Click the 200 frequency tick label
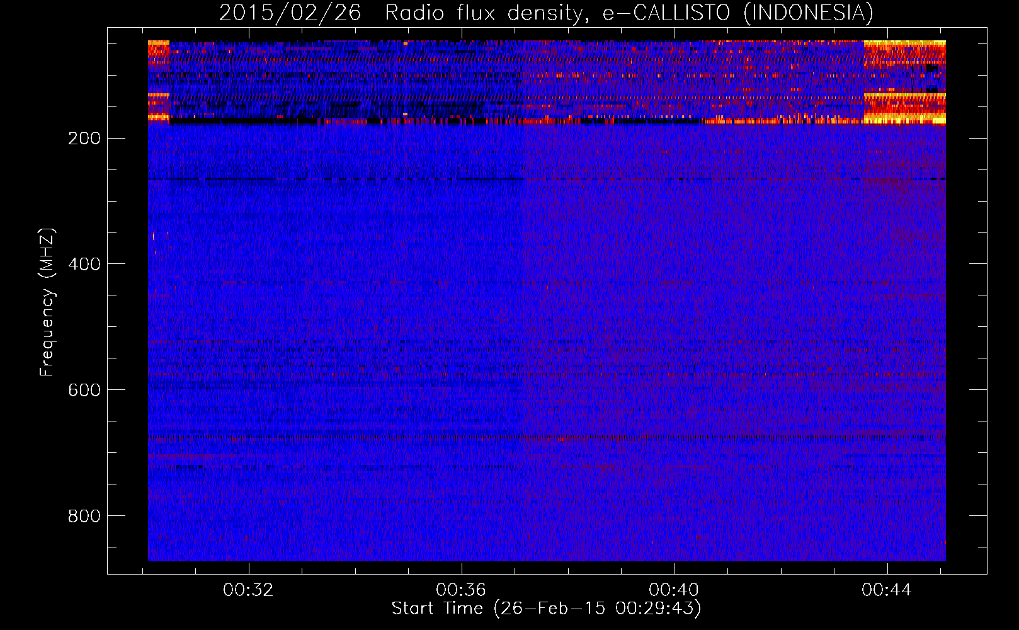The width and height of the screenshot is (1019, 630). point(84,139)
